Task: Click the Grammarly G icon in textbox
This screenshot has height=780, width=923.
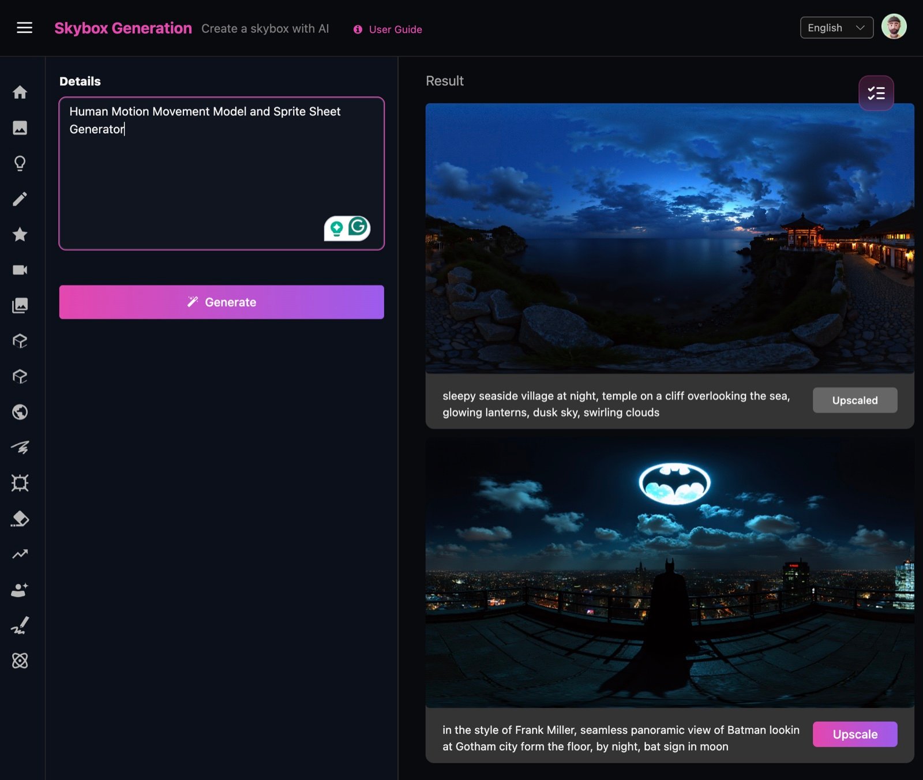Action: [358, 227]
